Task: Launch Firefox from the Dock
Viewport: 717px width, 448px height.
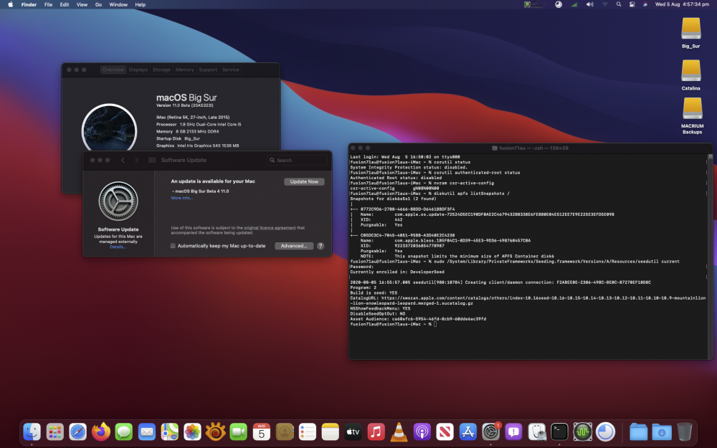Action: (100, 432)
